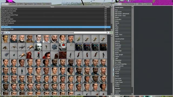Open the Weapons tab
The height and width of the screenshot is (97, 173).
(x=29, y=4)
